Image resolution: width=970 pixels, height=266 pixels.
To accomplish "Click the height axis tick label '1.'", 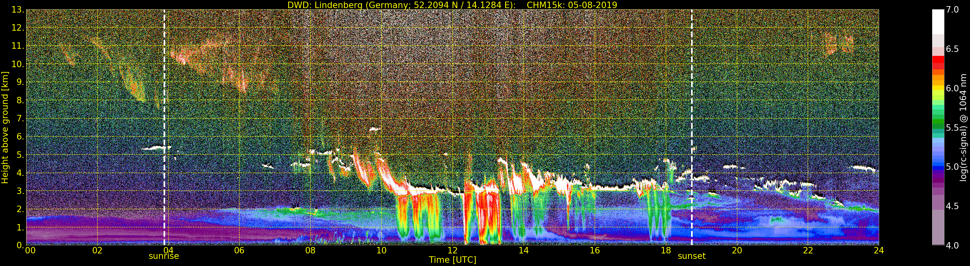I will click(20, 227).
